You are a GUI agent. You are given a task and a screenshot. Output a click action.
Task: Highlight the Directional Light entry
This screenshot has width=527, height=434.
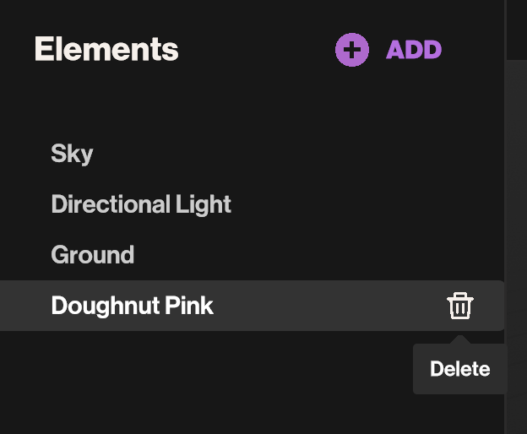(x=141, y=204)
